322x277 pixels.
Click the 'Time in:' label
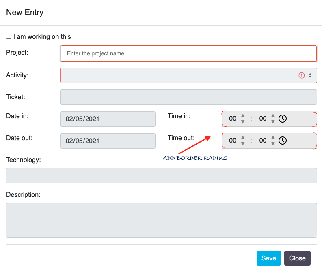[x=179, y=116]
